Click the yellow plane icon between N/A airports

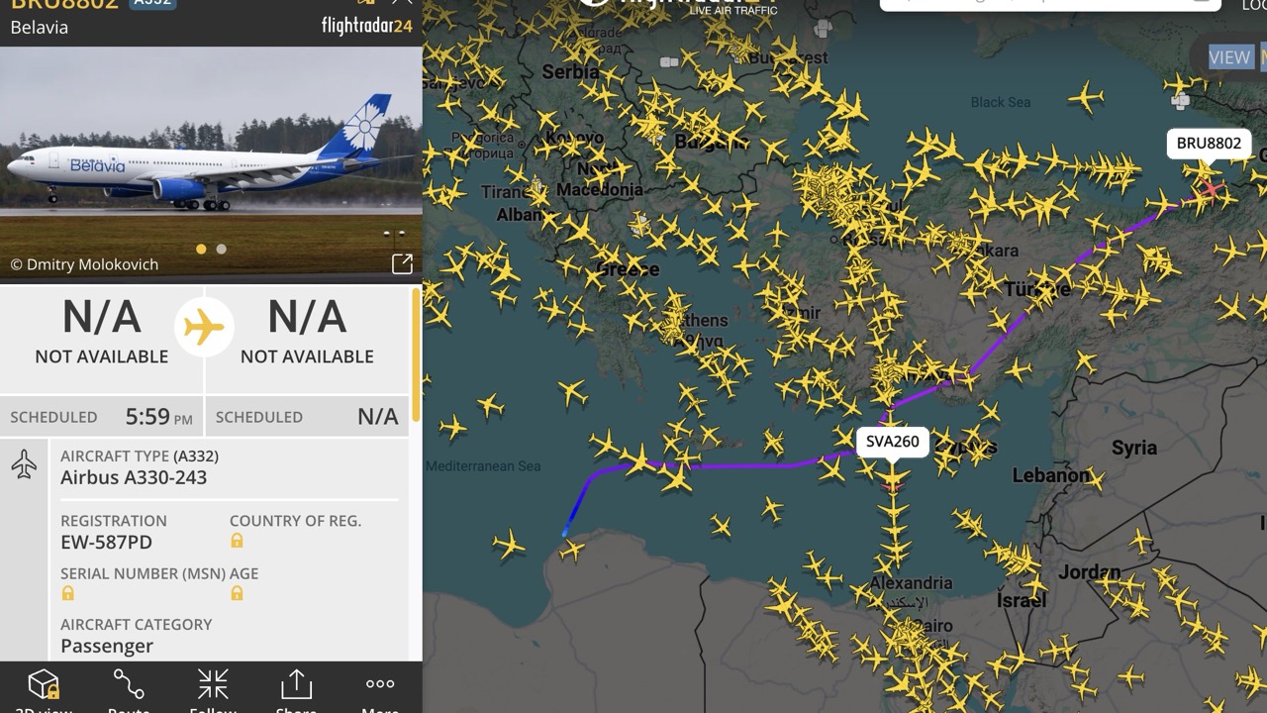click(204, 327)
